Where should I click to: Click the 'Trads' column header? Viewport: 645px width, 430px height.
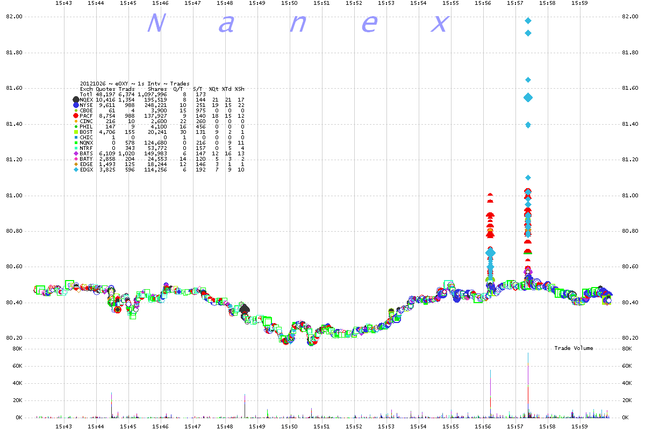126,89
